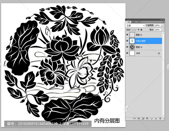The width and height of the screenshot is (169, 131).
Task: Delete layer with trash icon
Action: [160, 118]
